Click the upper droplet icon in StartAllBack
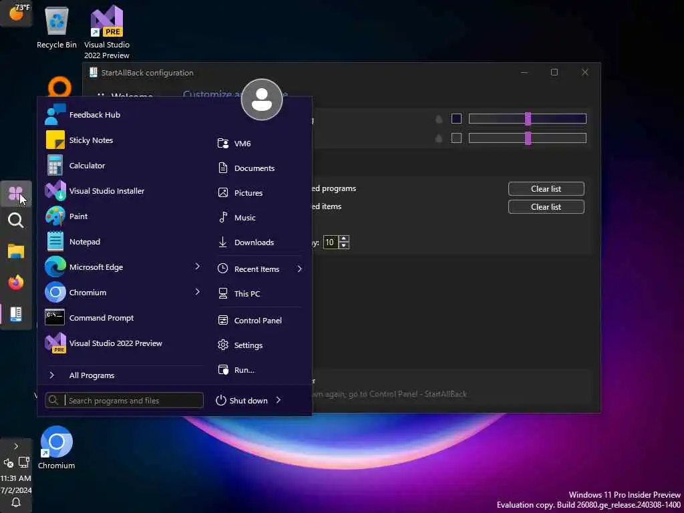The width and height of the screenshot is (684, 513). coord(439,119)
